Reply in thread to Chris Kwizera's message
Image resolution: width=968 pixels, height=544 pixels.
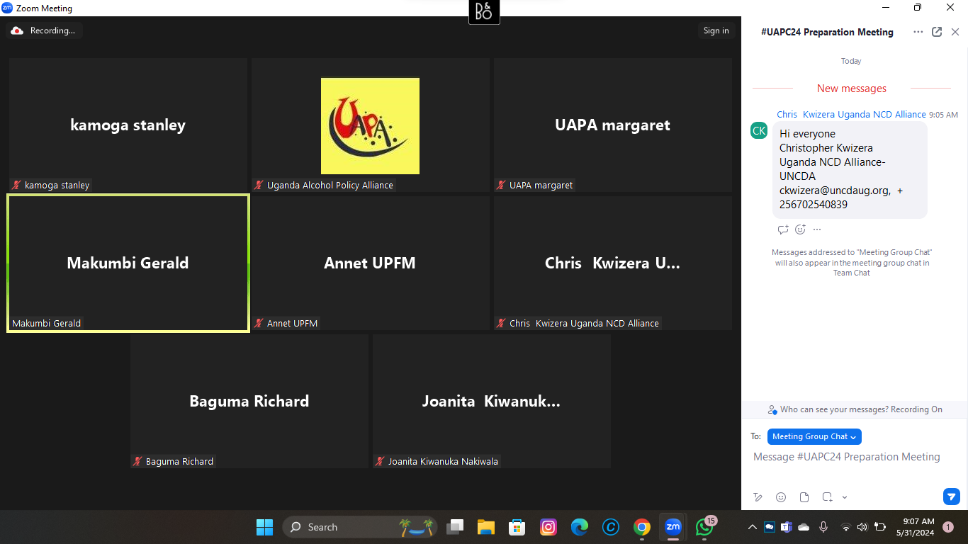pyautogui.click(x=783, y=229)
